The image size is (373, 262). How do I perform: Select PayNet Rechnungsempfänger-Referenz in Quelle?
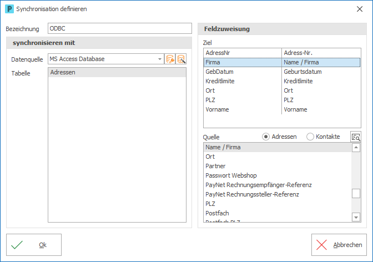coord(278,185)
